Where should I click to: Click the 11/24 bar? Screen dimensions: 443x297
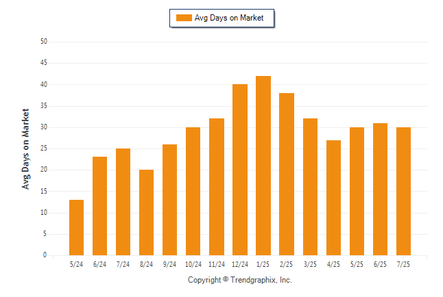(217, 187)
